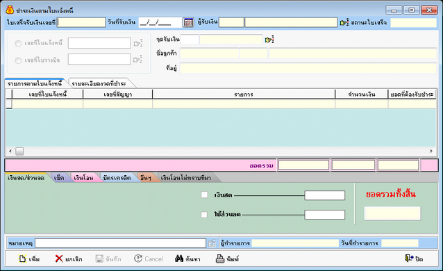
Task: Click the วันที่รับเงิน date field
Action: 160,22
